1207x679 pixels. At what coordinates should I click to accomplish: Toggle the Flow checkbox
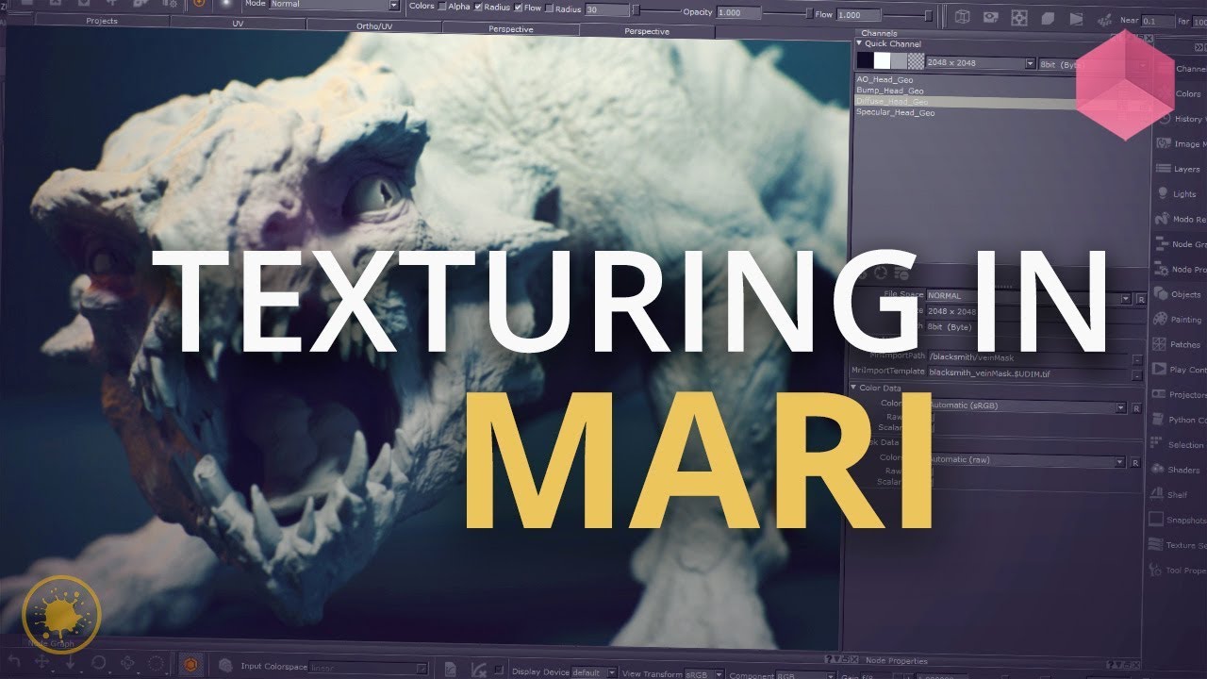click(518, 8)
